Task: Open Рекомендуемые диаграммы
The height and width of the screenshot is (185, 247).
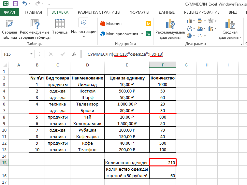Action: [170, 29]
